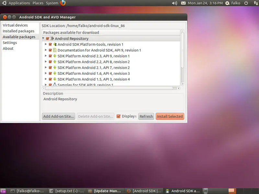Collapse the Android Repository tree node
The width and height of the screenshot is (259, 194).
43,38
